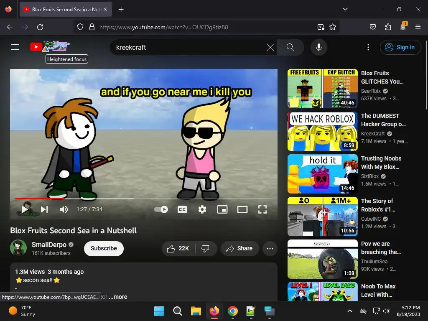Open the Windows Start menu
Viewport: 428px width, 321px height.
pos(159,311)
